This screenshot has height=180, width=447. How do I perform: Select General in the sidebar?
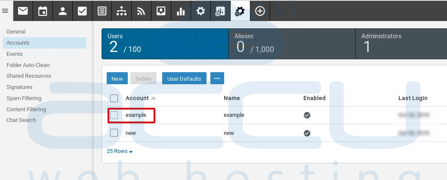pos(16,32)
